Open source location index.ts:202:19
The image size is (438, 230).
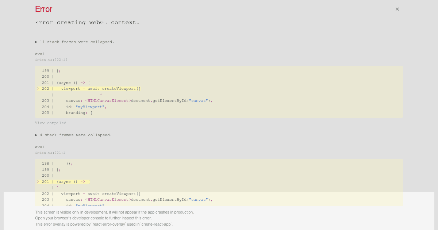tap(51, 60)
